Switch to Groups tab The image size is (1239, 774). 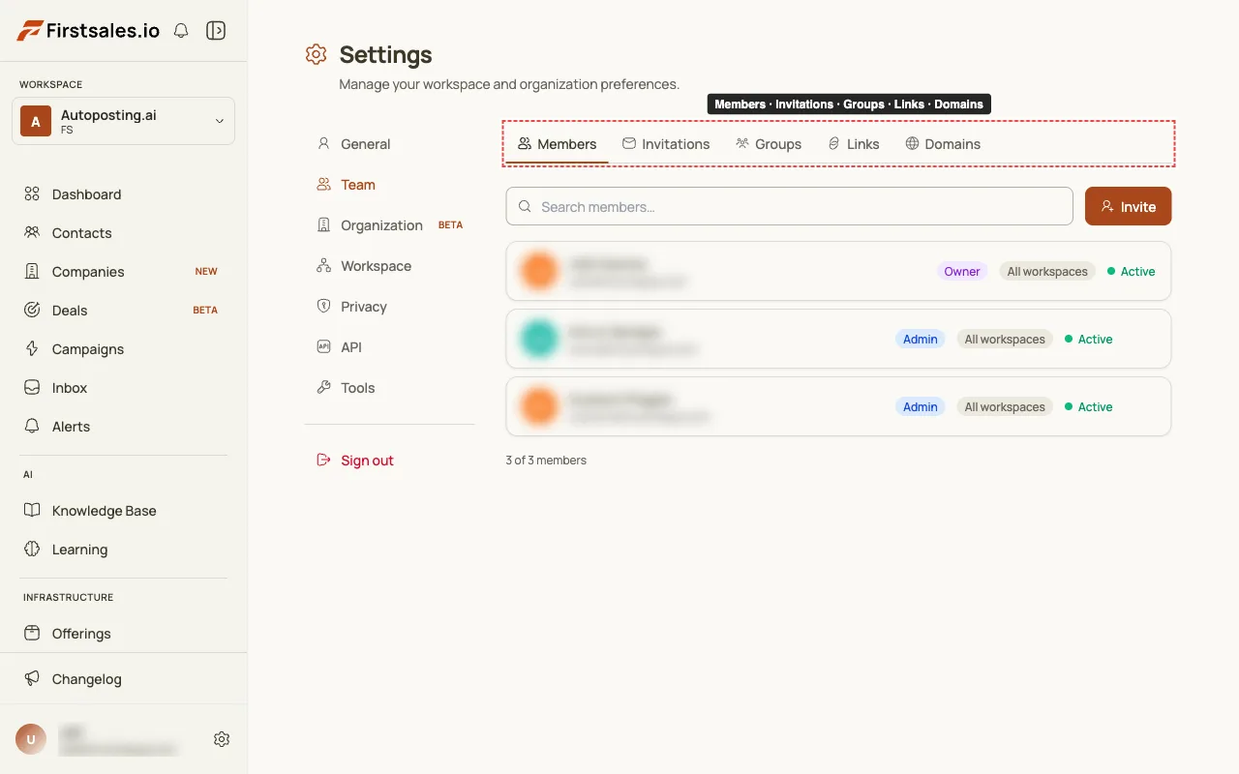click(x=769, y=144)
